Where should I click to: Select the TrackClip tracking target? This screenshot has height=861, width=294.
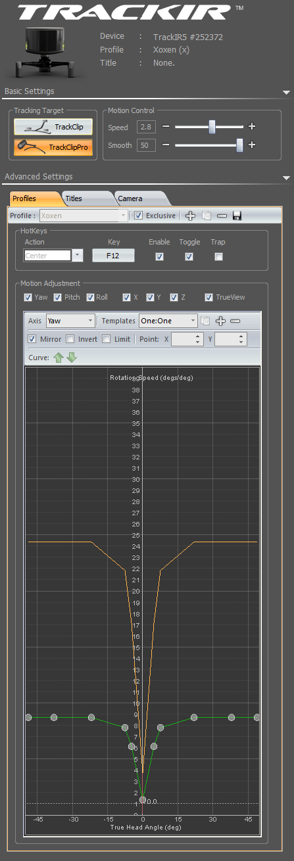click(53, 126)
